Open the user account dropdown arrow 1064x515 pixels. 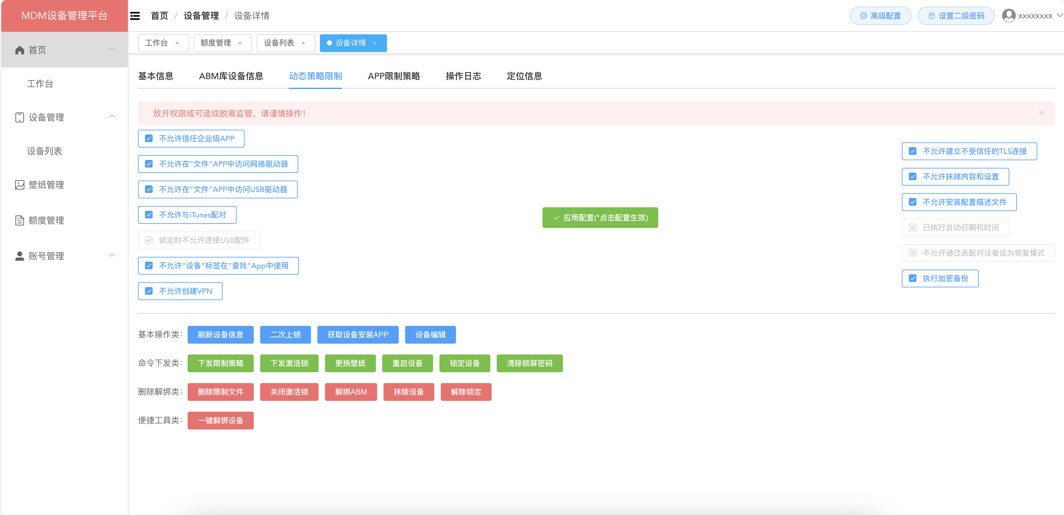pyautogui.click(x=1059, y=15)
